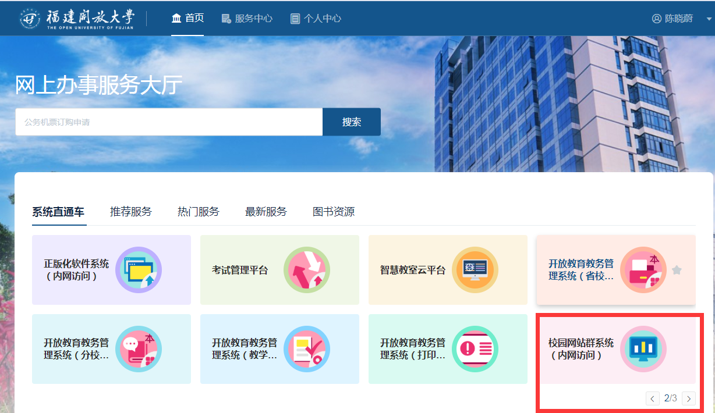Click the Open University of Fujian logo

coord(77,19)
